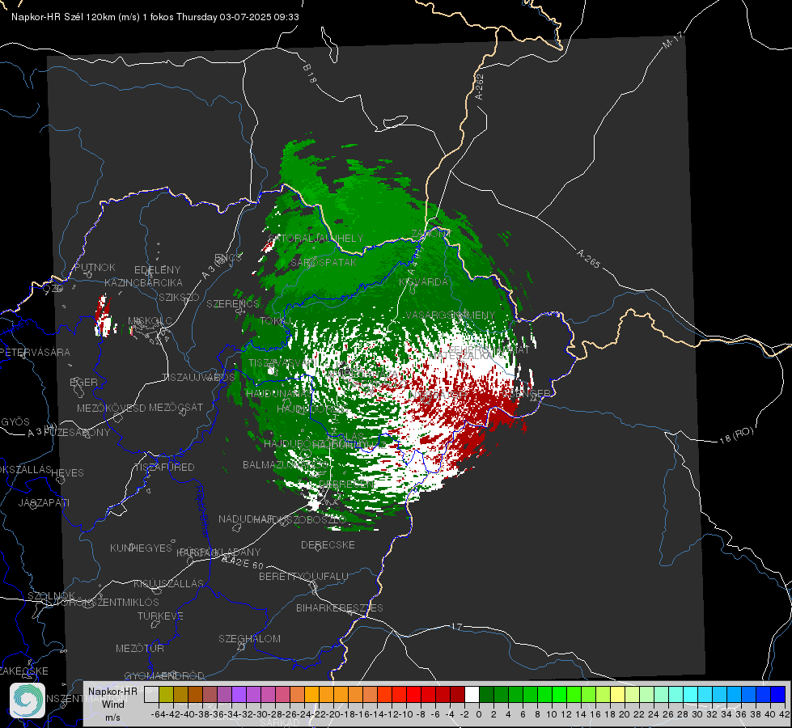Click the B 18 road label
Viewport: 792px width, 728px height.
click(310, 74)
